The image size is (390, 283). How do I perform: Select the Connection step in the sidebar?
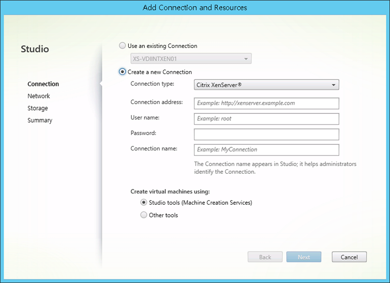pyautogui.click(x=43, y=84)
